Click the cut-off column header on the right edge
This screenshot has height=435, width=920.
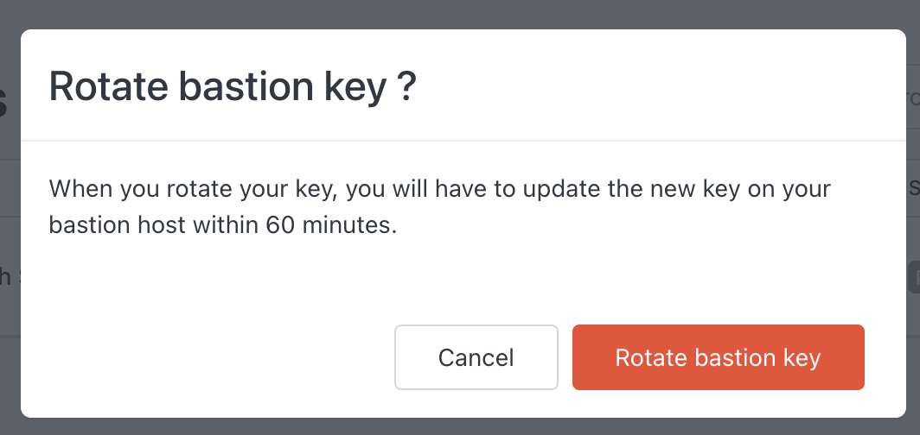[914, 188]
